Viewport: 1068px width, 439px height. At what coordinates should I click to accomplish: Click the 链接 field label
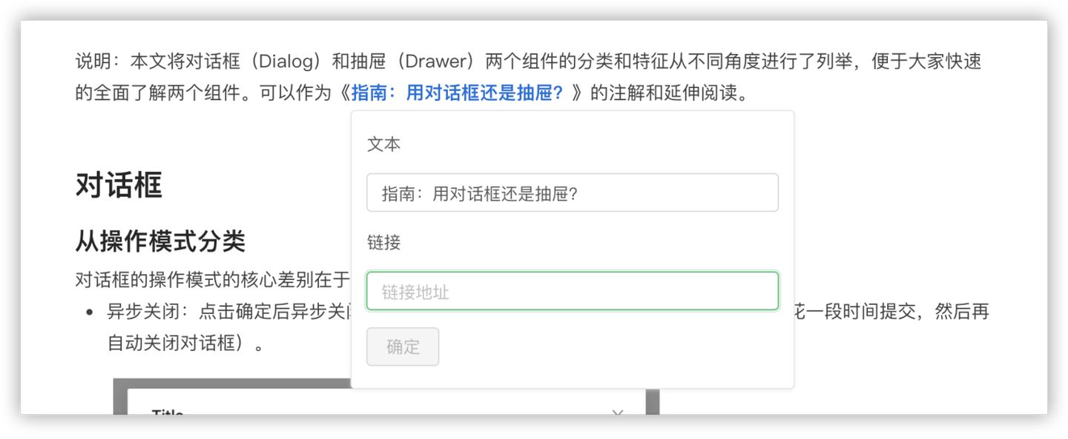point(383,242)
